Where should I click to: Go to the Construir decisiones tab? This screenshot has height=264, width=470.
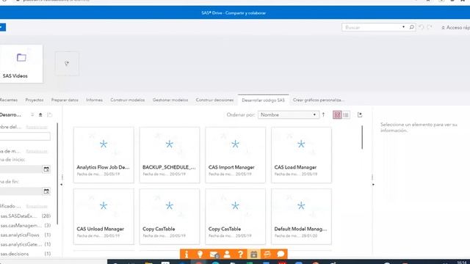(x=214, y=100)
